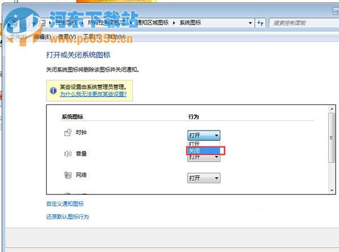Click the 时钟 label

pyautogui.click(x=81, y=132)
